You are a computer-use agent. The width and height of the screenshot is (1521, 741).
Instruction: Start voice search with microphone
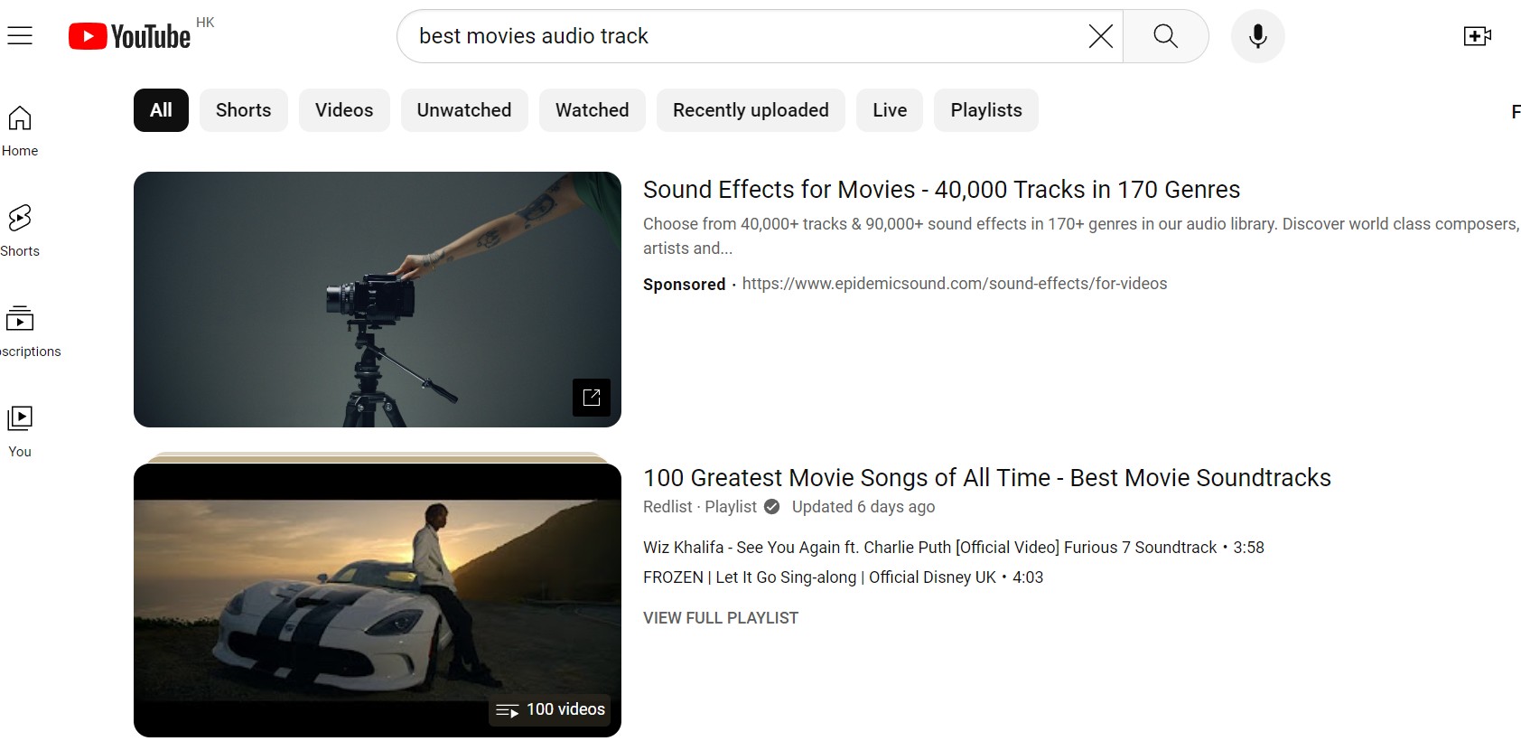pos(1257,36)
